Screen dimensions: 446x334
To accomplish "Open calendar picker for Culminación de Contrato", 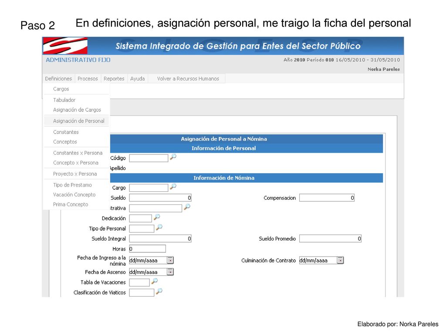I will (x=340, y=260).
